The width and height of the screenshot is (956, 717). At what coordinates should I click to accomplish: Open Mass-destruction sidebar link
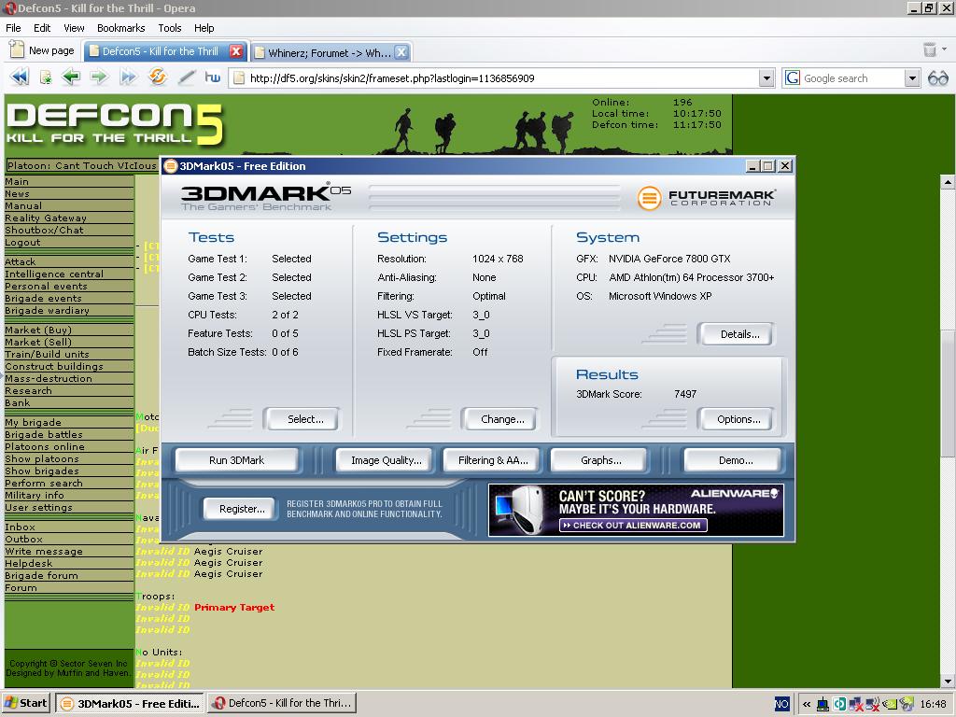(x=49, y=379)
